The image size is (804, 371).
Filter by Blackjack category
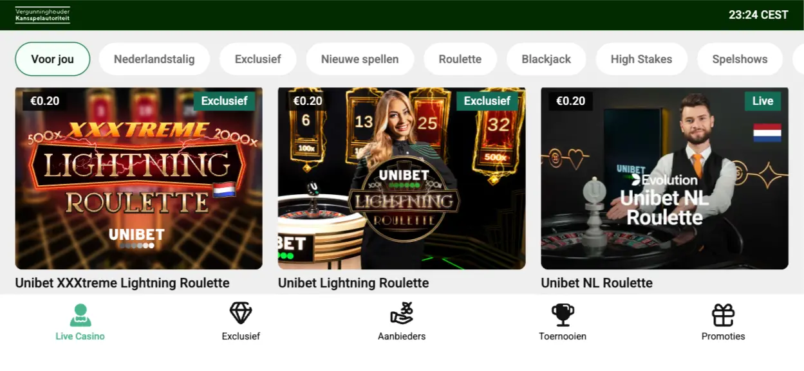(547, 59)
